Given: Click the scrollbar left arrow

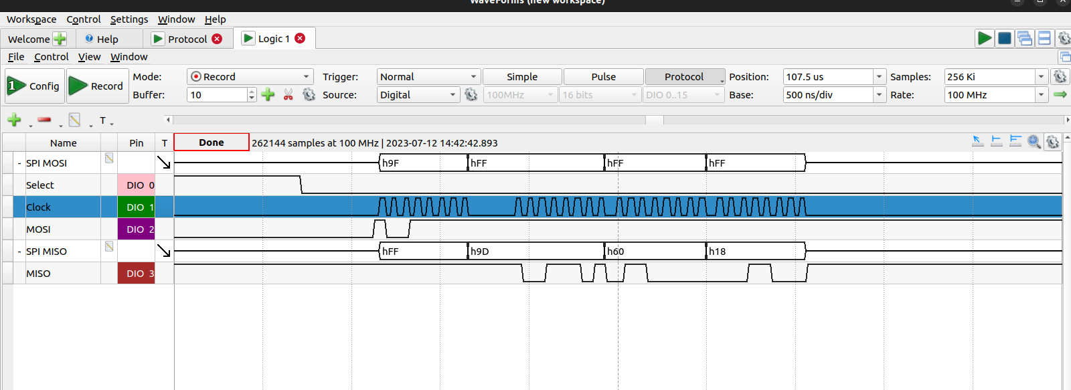Looking at the screenshot, I should (168, 120).
